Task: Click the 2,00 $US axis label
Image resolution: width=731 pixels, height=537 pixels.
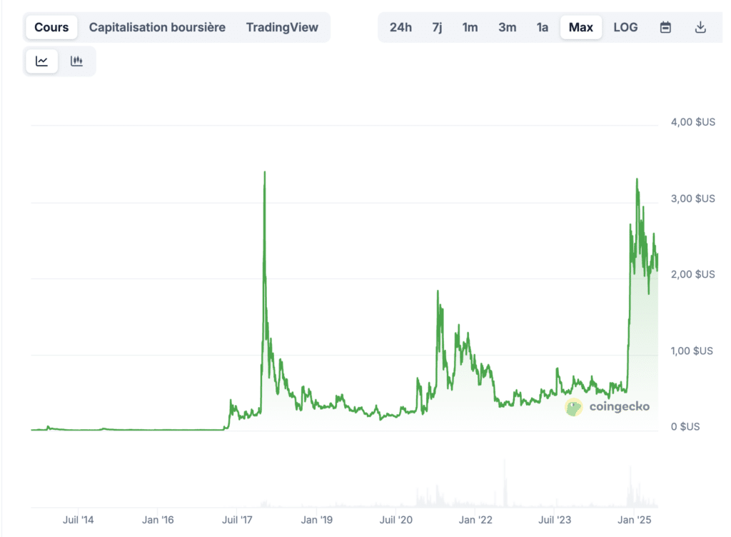Action: pos(692,274)
